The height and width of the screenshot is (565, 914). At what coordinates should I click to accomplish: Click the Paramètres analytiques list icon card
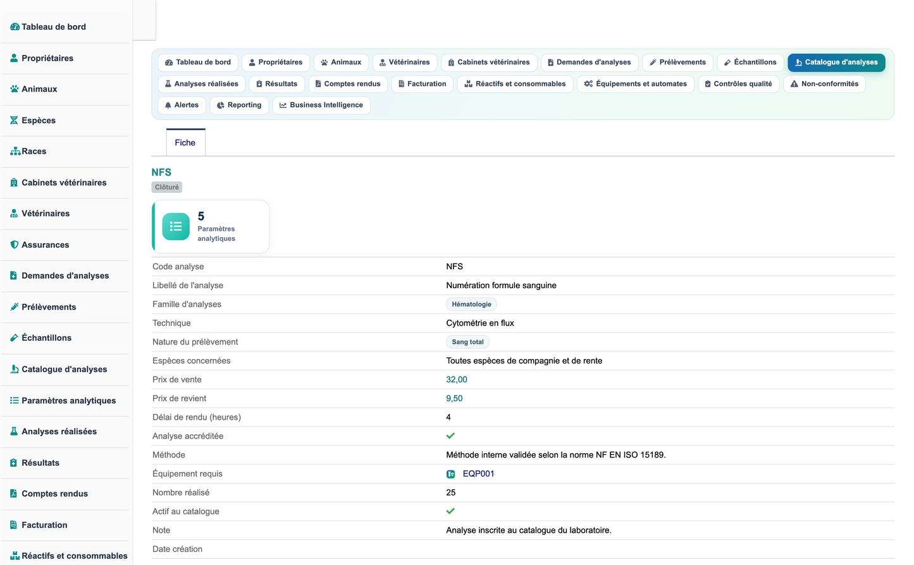176,226
